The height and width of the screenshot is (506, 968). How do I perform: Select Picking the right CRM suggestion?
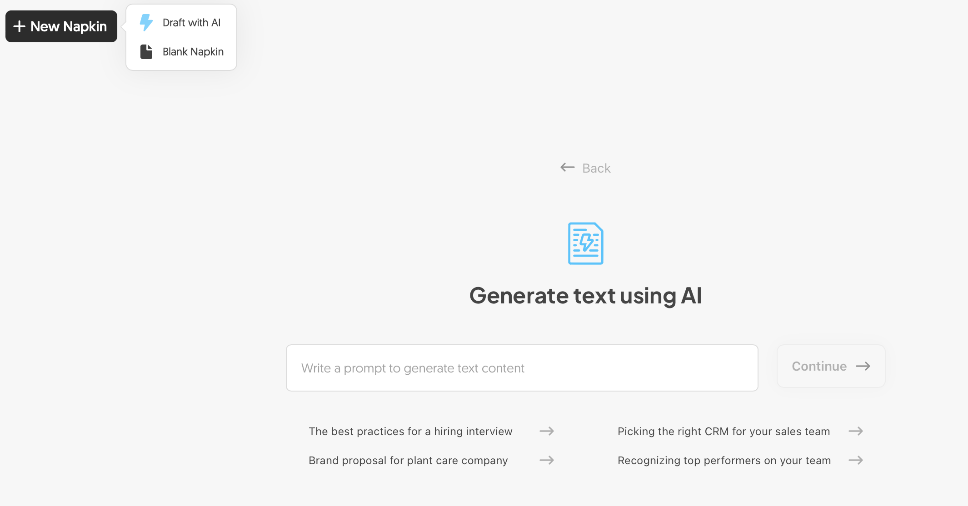724,432
